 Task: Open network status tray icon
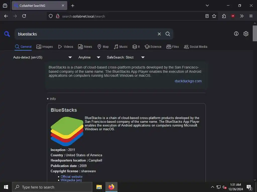pos(219,187)
